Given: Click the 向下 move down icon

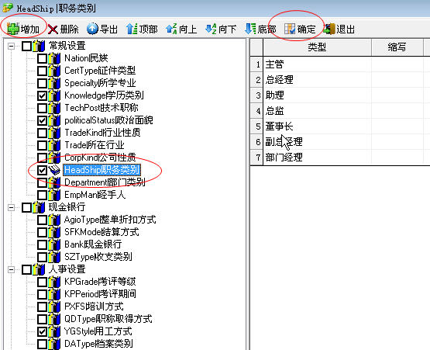Looking at the screenshot, I should click(x=211, y=29).
